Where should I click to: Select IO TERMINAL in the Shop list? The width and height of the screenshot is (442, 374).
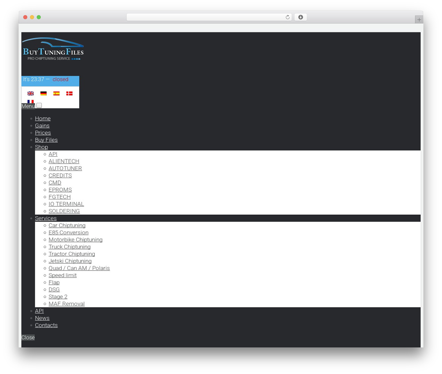66,204
